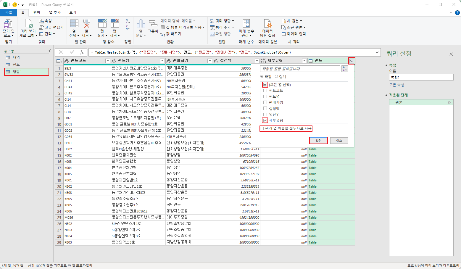Check the 판매사명 checkbox in popup
The width and height of the screenshot is (461, 269).
tap(265, 102)
